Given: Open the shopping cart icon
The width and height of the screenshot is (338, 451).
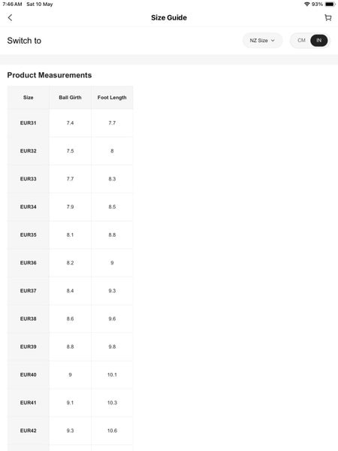Looking at the screenshot, I should 327,17.
